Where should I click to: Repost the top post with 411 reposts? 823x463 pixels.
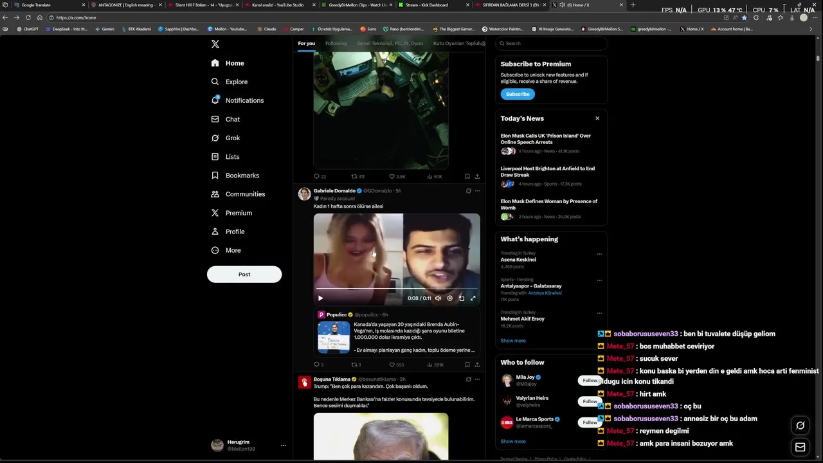coord(354,176)
